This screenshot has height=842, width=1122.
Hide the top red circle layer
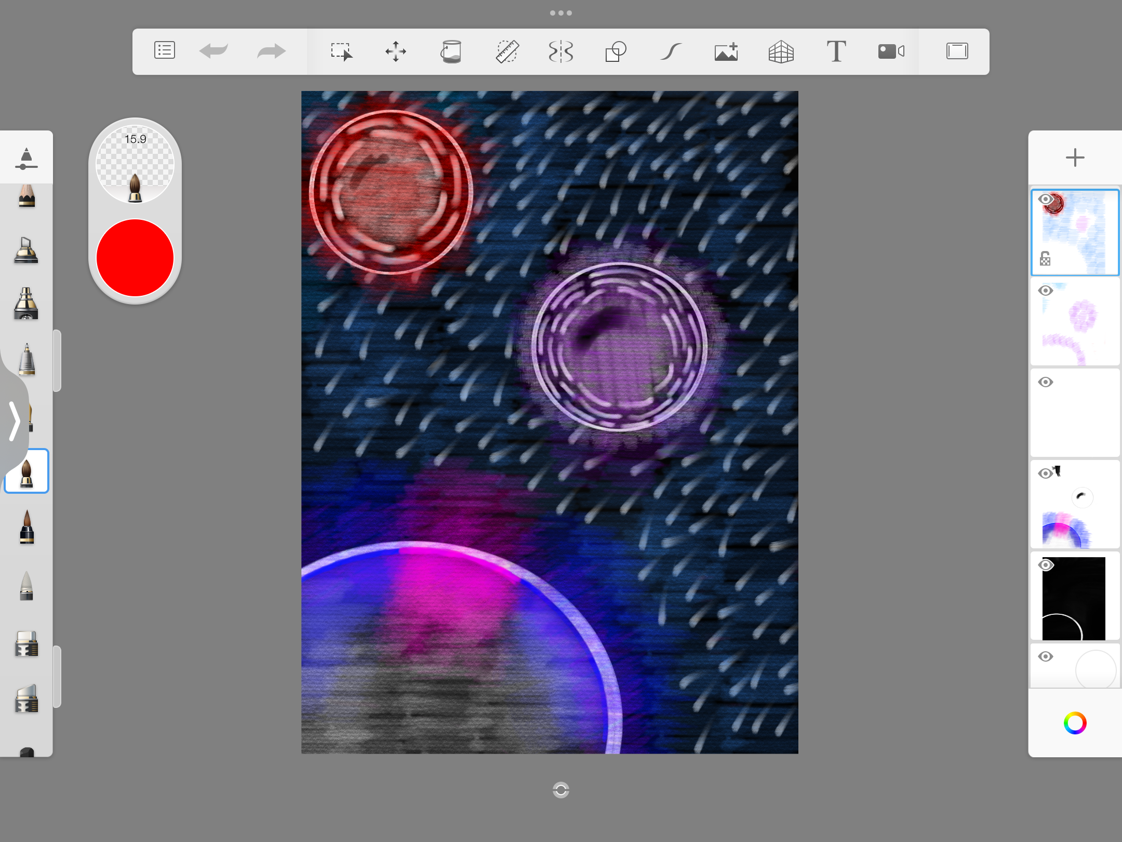point(1045,200)
